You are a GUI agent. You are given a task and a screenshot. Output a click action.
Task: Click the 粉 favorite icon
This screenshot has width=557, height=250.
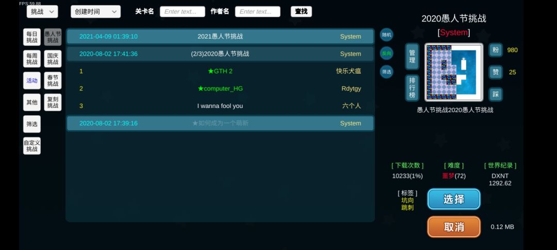tap(496, 50)
